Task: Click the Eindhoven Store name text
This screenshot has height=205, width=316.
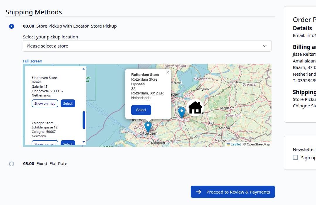Action: click(x=44, y=78)
